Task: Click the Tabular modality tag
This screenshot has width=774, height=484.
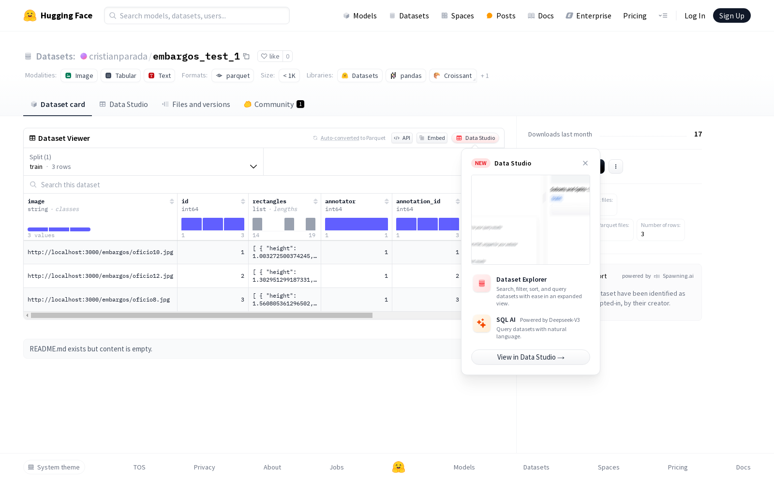Action: pos(121,76)
